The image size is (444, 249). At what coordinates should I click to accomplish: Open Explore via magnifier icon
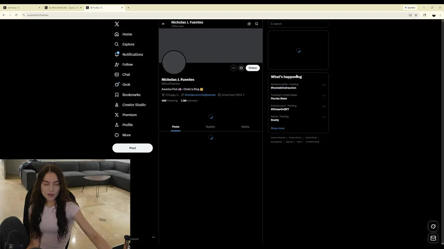(x=117, y=44)
